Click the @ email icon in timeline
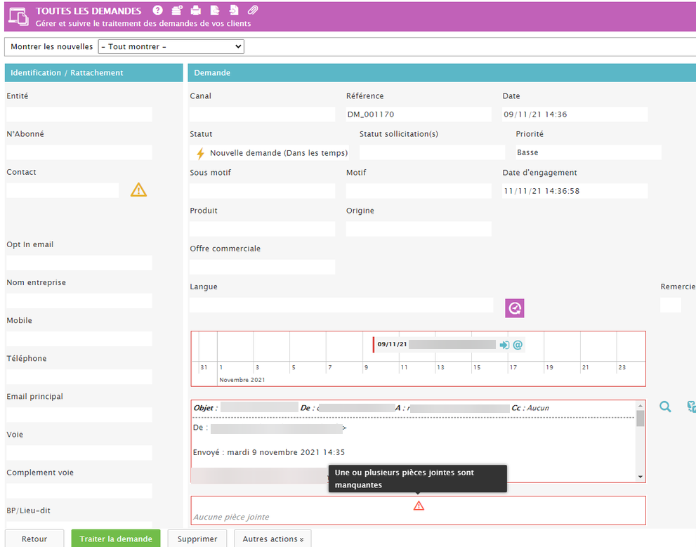 (x=518, y=345)
